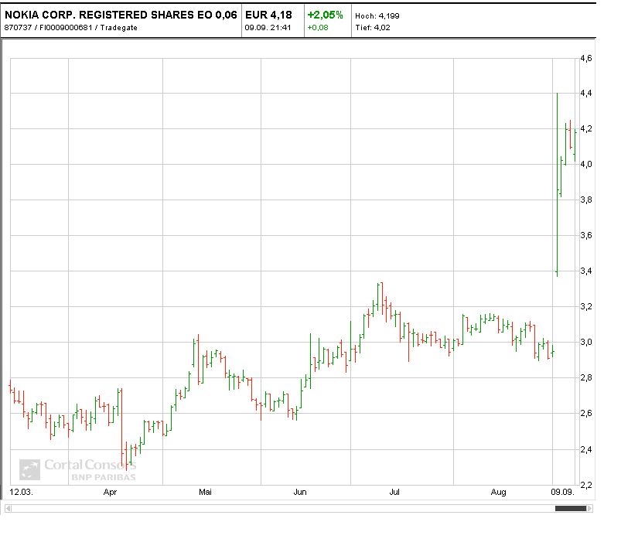The height and width of the screenshot is (539, 621).
Task: Expand the 12.03. start date label
Action: [21, 490]
